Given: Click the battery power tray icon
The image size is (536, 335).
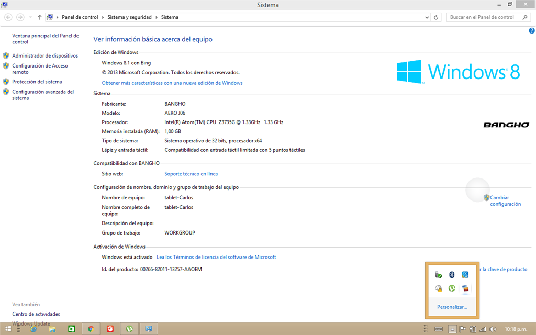Looking at the screenshot, I should [473, 329].
